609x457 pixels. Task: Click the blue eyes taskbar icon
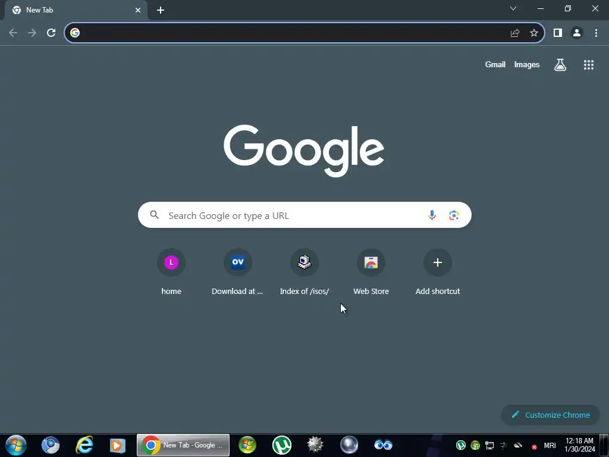click(x=383, y=444)
